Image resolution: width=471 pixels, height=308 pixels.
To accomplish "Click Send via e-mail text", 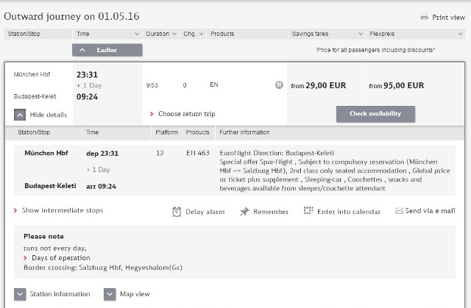I will pyautogui.click(x=430, y=211).
